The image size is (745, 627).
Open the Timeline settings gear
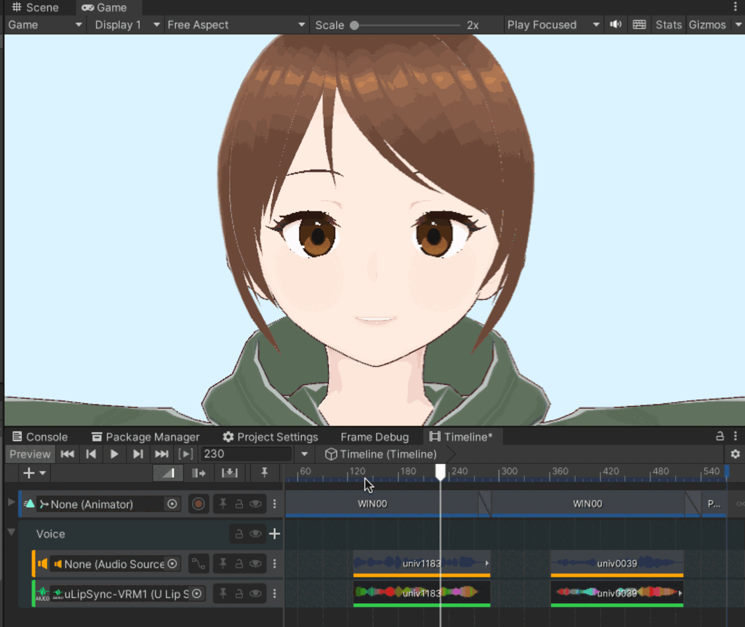[735, 454]
